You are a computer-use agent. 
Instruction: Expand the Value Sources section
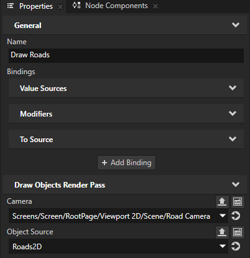click(x=233, y=88)
